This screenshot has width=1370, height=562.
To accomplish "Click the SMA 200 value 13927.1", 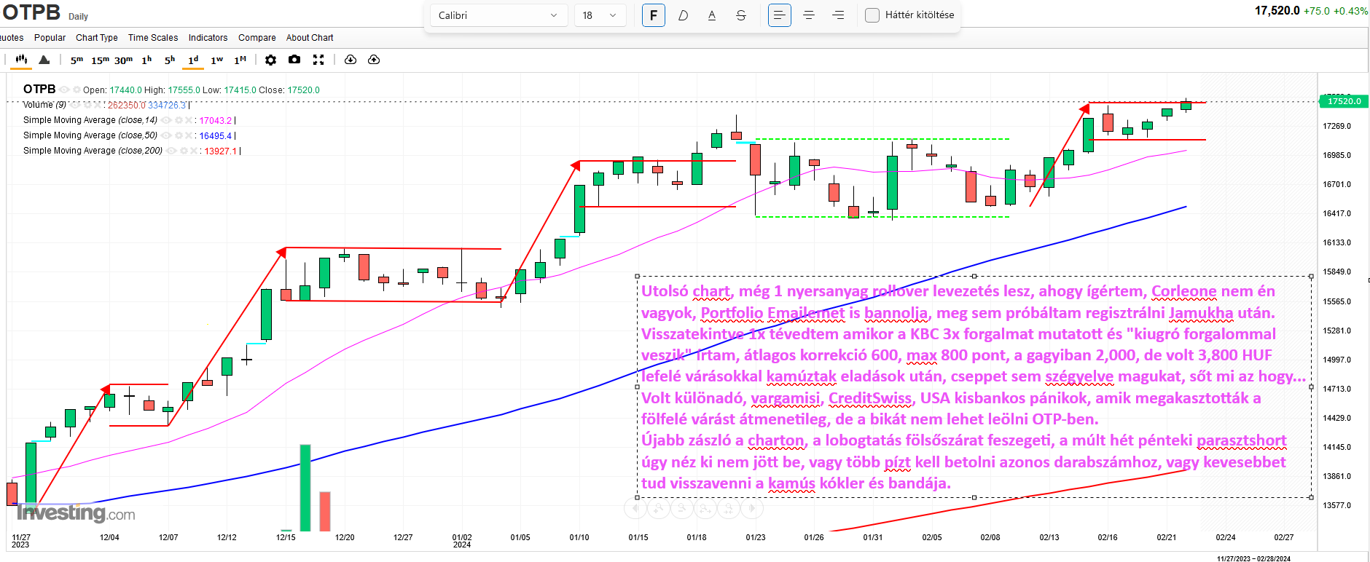I will tap(221, 151).
